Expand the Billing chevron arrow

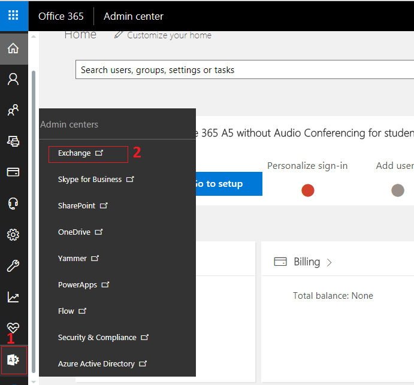coord(330,262)
